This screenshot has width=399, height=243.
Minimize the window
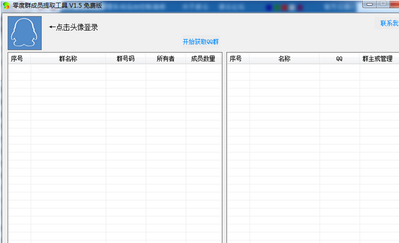(370, 4)
